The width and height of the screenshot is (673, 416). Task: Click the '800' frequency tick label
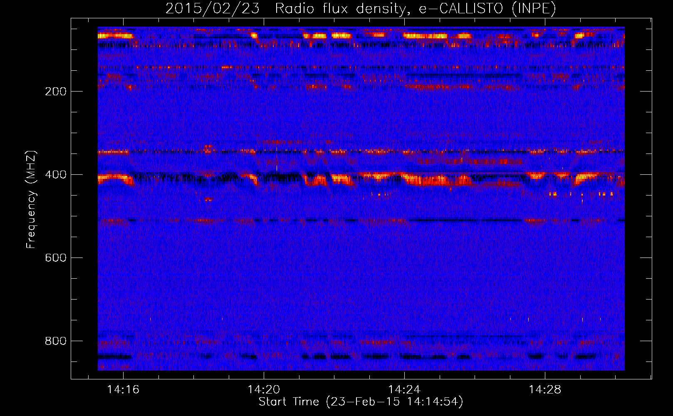click(55, 341)
